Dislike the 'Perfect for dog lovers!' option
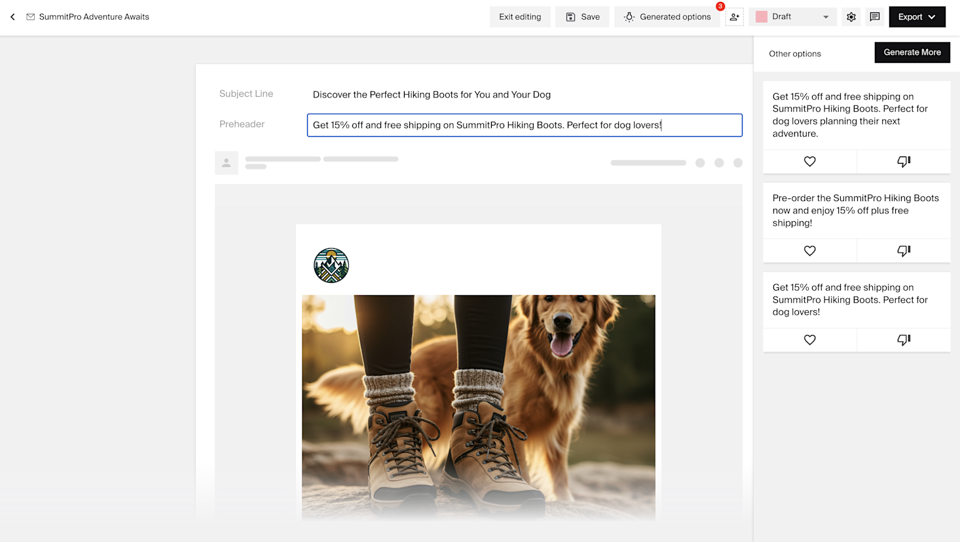This screenshot has width=960, height=542. pos(904,340)
